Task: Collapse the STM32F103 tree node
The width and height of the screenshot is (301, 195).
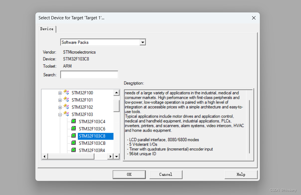Action: point(60,115)
